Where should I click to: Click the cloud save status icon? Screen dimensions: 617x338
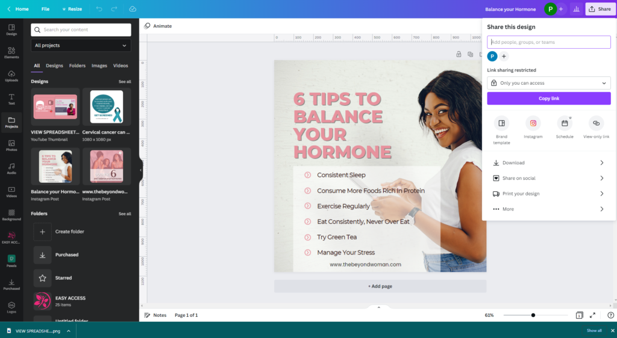(x=133, y=8)
